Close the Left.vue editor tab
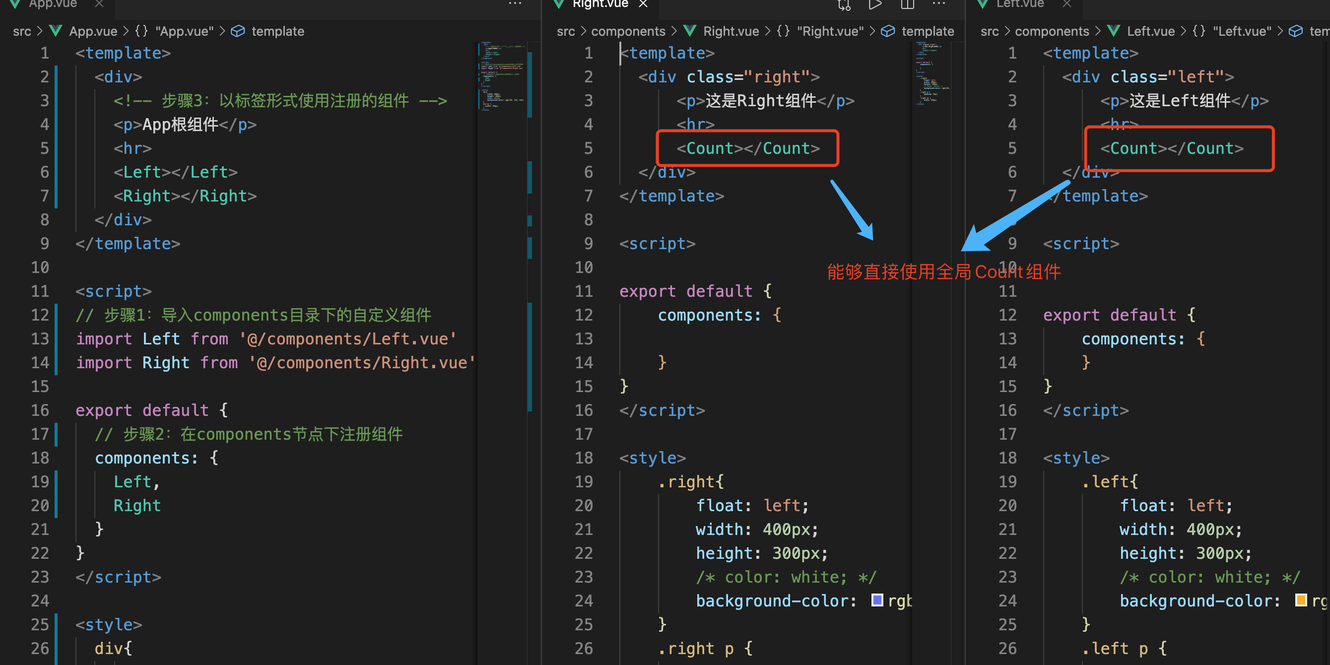This screenshot has height=665, width=1330. tap(1067, 4)
